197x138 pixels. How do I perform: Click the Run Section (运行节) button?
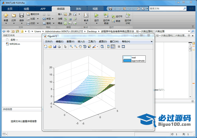(117, 16)
